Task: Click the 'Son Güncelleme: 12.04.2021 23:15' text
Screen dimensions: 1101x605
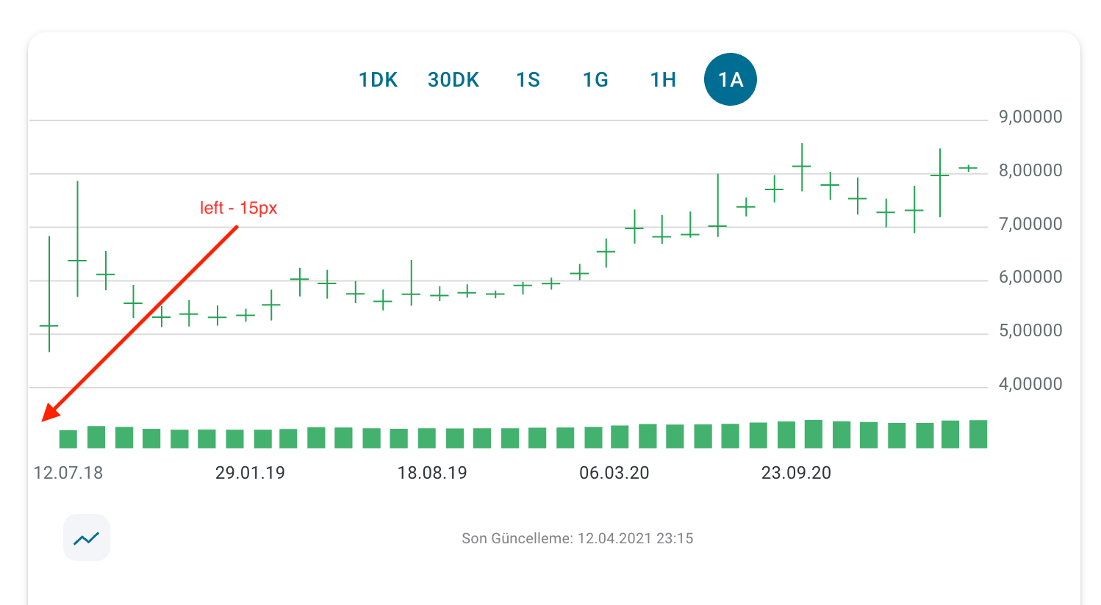Action: [578, 538]
